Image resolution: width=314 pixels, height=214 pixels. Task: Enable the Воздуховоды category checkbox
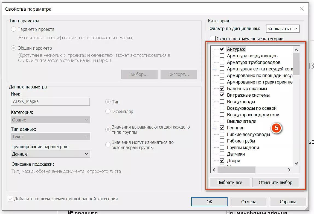pyautogui.click(x=222, y=102)
